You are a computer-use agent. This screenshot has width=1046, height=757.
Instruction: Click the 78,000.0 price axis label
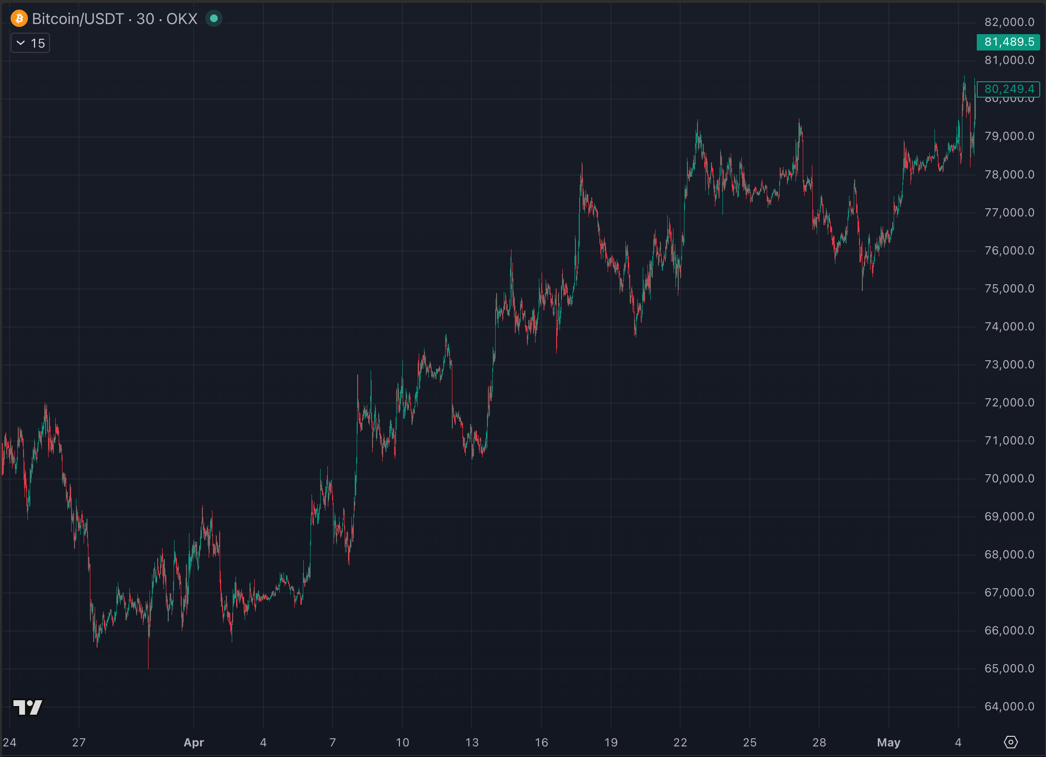tap(1009, 175)
